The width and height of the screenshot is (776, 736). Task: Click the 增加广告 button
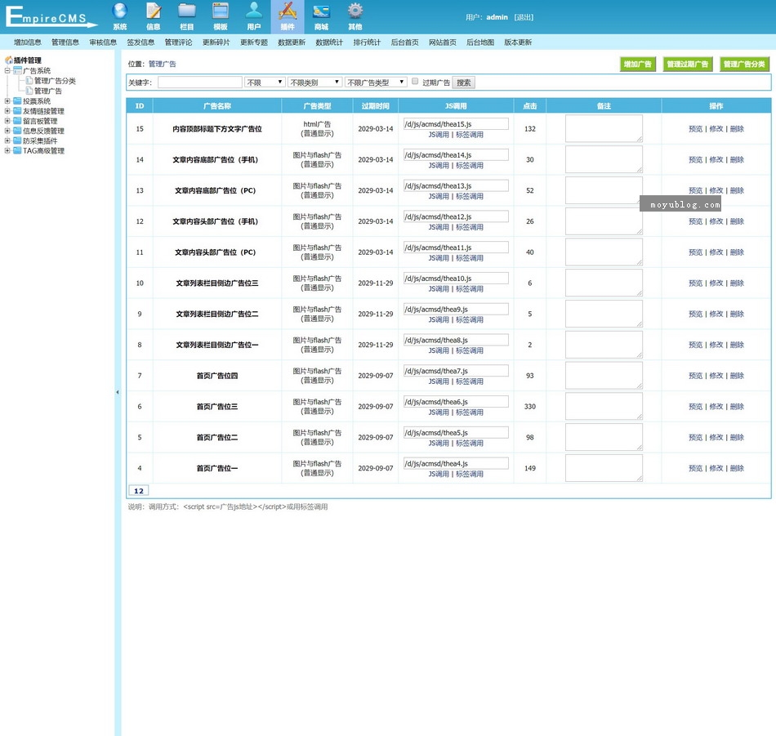[x=637, y=64]
